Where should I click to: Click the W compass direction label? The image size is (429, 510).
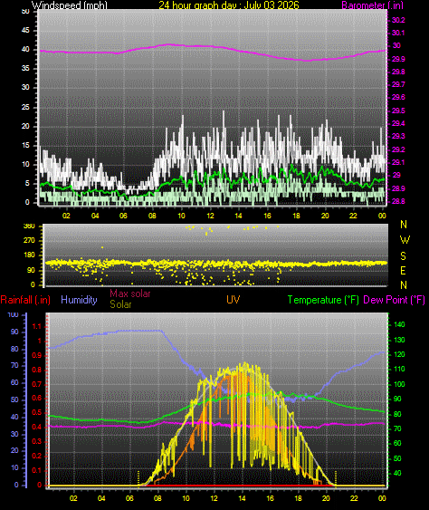pos(405,240)
